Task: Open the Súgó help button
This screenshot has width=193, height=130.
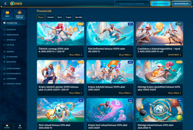Action: [20, 126]
